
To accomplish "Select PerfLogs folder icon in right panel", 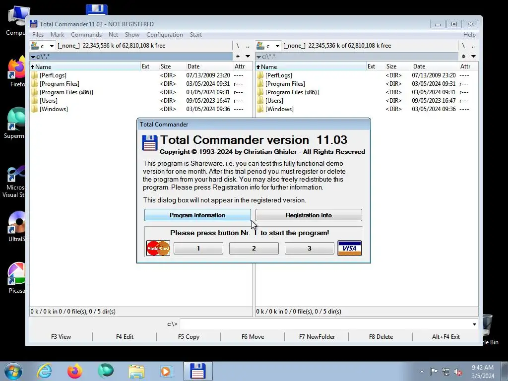I will coord(260,75).
